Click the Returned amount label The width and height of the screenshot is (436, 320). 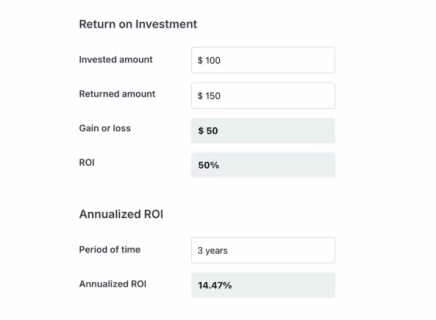pos(117,94)
